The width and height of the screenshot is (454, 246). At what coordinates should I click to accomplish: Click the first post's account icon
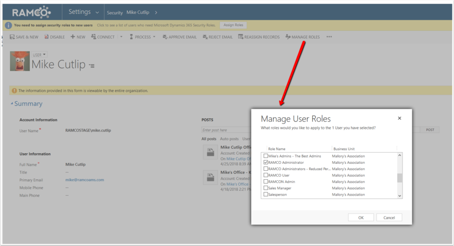coord(210,152)
